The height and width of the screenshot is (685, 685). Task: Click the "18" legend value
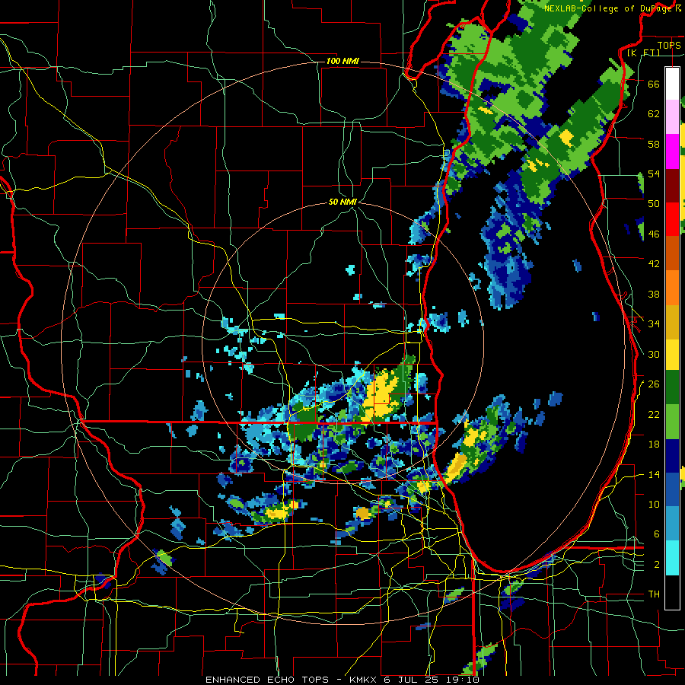coord(654,444)
